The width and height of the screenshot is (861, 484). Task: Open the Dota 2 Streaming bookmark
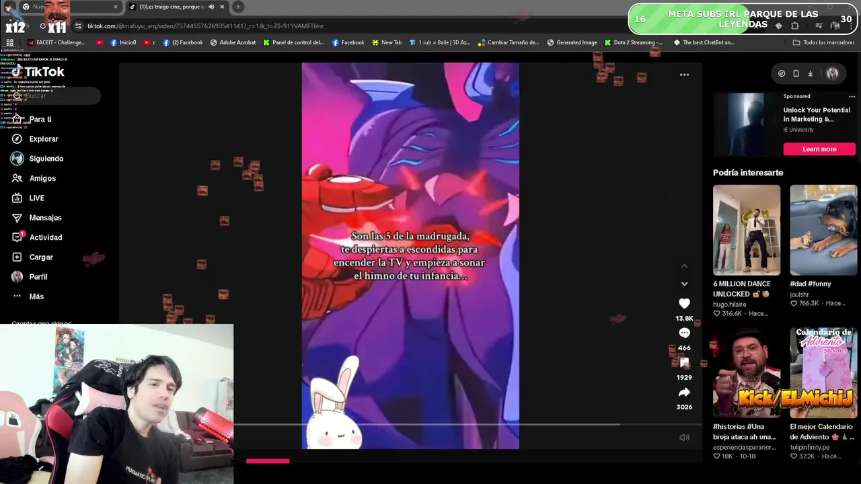tap(634, 42)
